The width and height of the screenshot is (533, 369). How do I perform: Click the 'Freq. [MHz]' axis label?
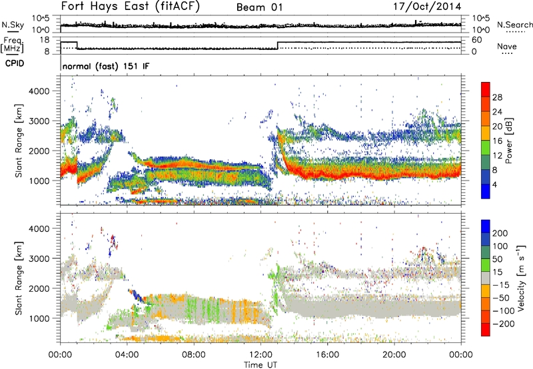click(12, 45)
